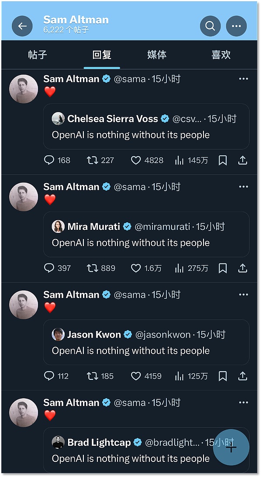
Task: Expand options menu on Jason Kwon repost
Action: pos(243,294)
